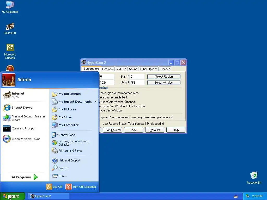Image resolution: width=267 pixels, height=200 pixels.
Task: Click Turn Off Computer power icon
Action: pyautogui.click(x=69, y=186)
